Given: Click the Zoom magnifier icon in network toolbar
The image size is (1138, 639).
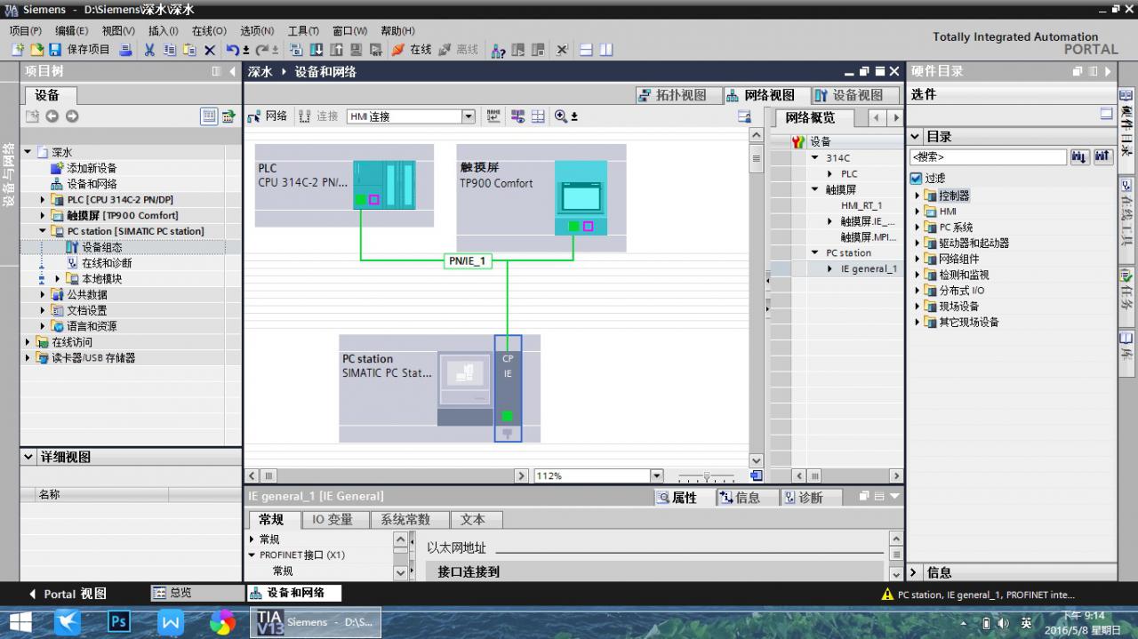Looking at the screenshot, I should 561,116.
